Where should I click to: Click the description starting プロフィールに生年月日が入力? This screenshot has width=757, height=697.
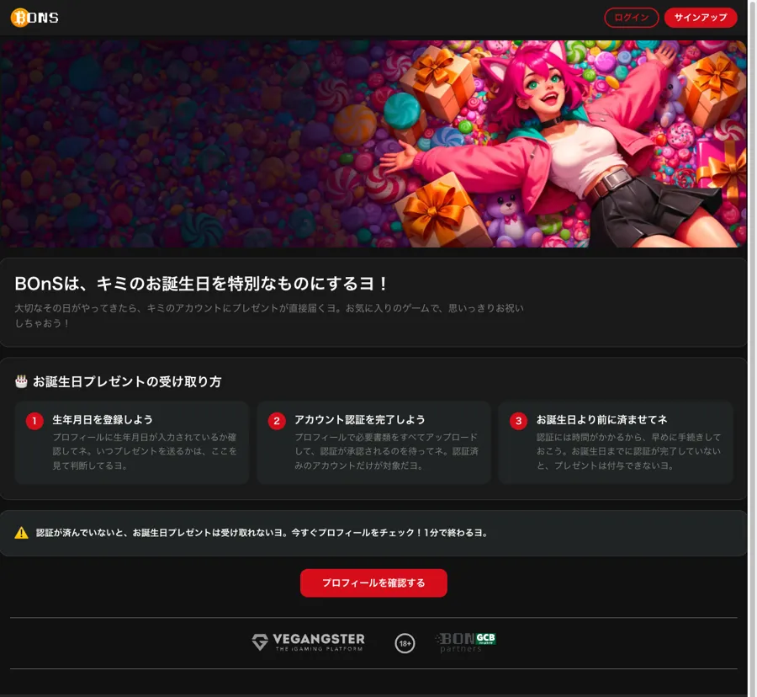[x=145, y=451]
